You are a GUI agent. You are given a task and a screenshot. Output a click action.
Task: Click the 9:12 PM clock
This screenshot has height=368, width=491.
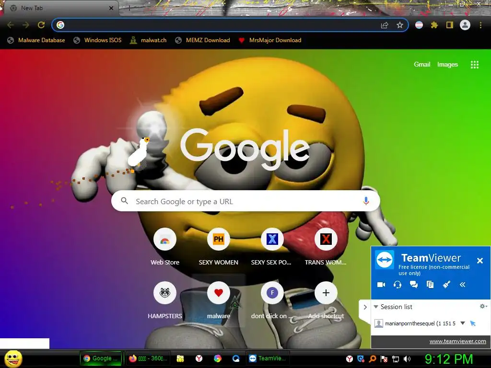click(x=449, y=359)
